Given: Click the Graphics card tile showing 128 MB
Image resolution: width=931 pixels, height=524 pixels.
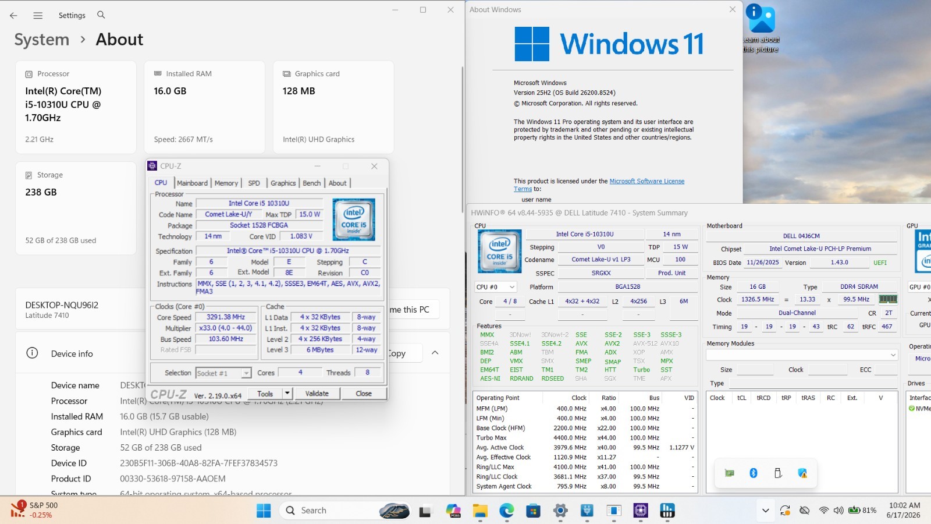Looking at the screenshot, I should (x=333, y=107).
